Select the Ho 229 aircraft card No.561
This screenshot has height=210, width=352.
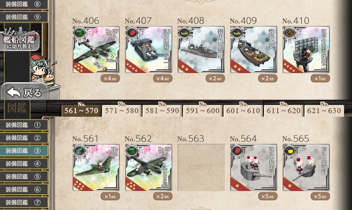[x=96, y=167]
